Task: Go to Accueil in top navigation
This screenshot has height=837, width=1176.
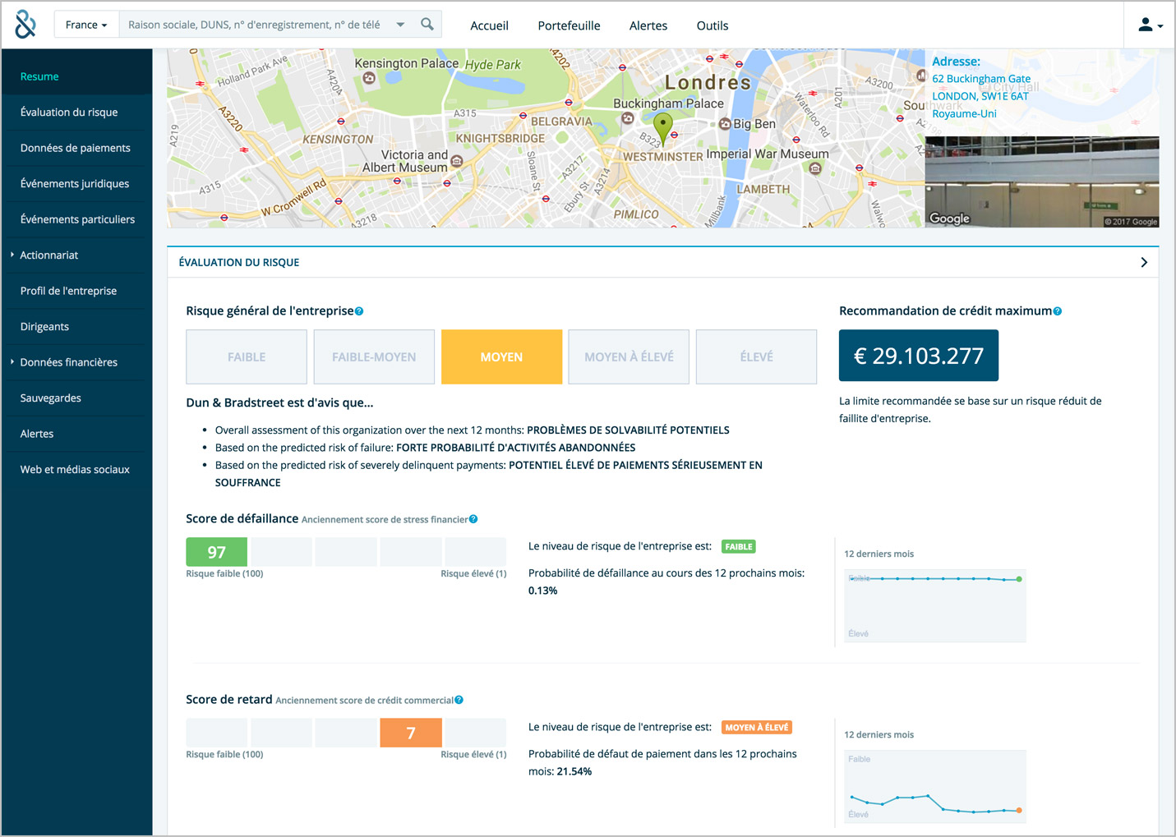Action: 489,25
